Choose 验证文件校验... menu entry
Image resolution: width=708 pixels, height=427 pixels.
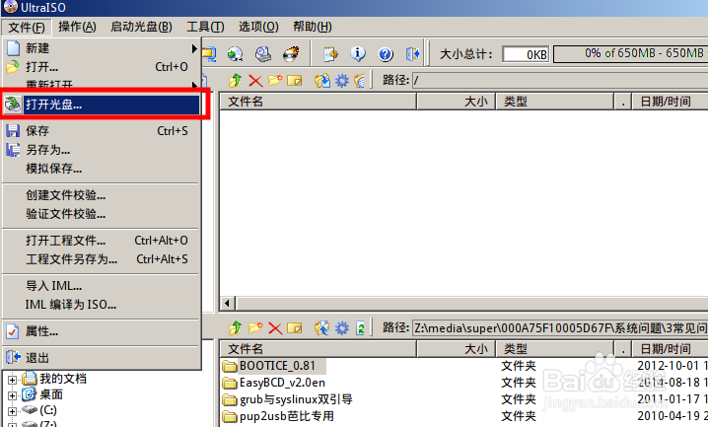pyautogui.click(x=102, y=214)
